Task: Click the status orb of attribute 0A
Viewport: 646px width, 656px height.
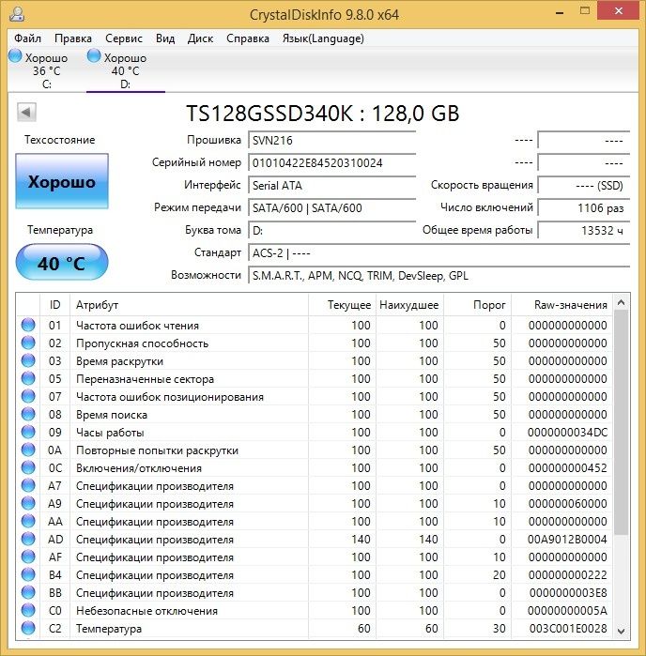Action: (x=28, y=450)
